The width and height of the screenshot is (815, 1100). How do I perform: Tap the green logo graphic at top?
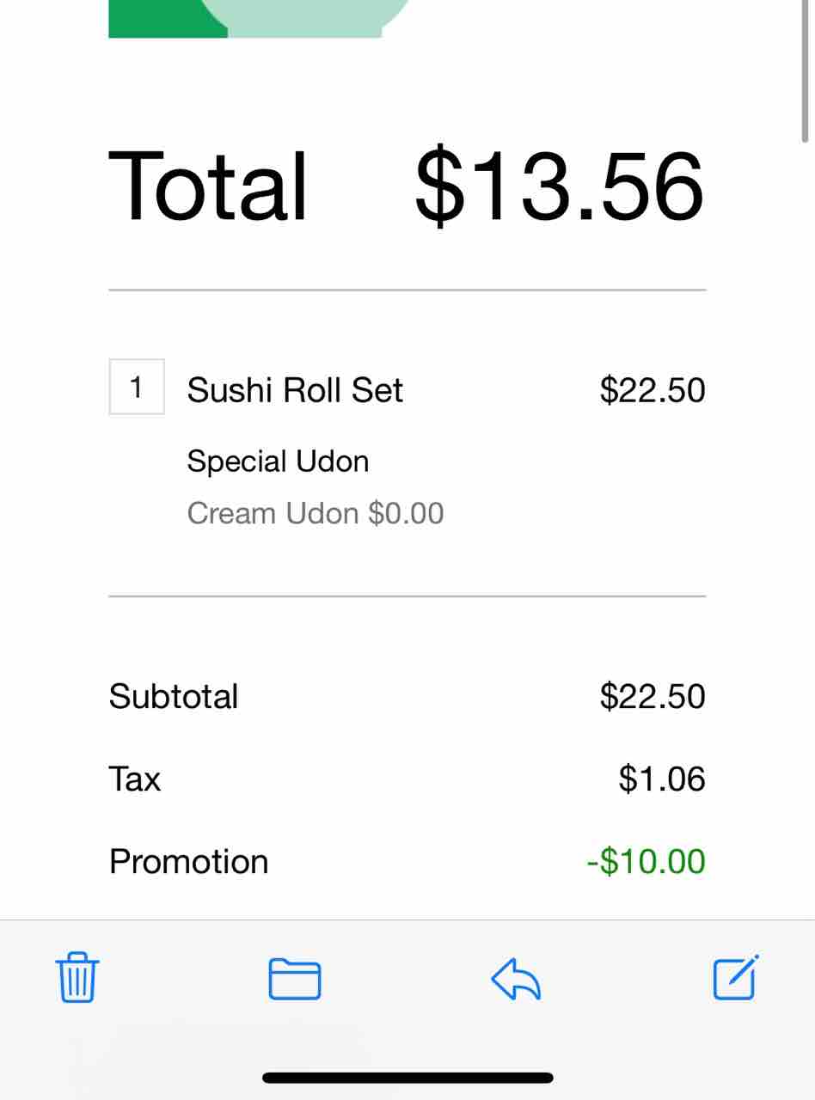(258, 19)
